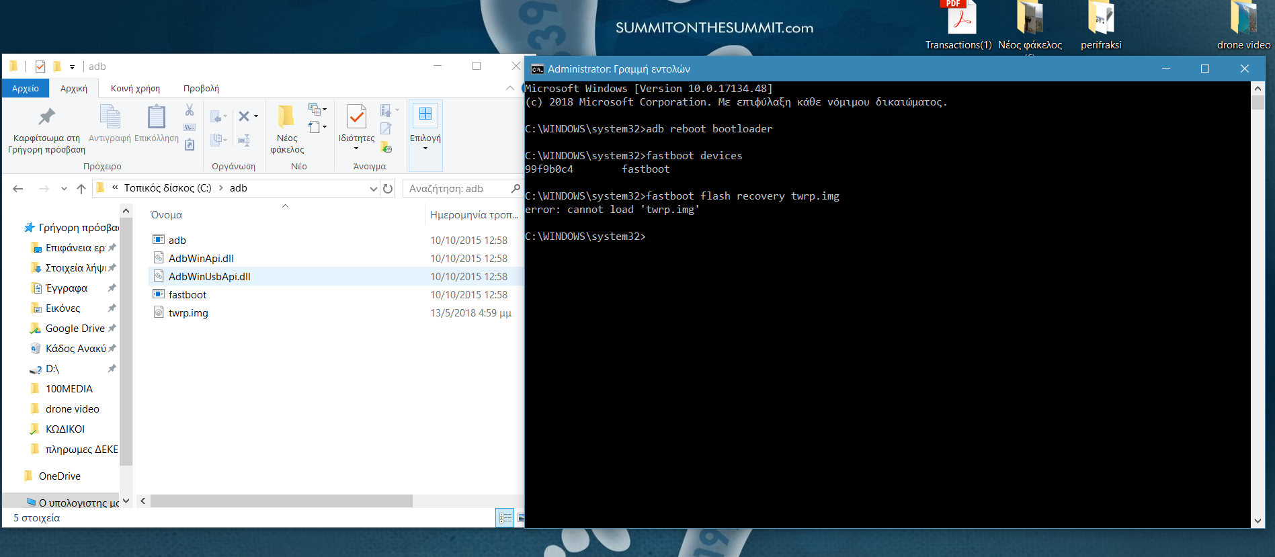The width and height of the screenshot is (1275, 557).
Task: Click the scissors Cut icon in ribbon
Action: (190, 110)
